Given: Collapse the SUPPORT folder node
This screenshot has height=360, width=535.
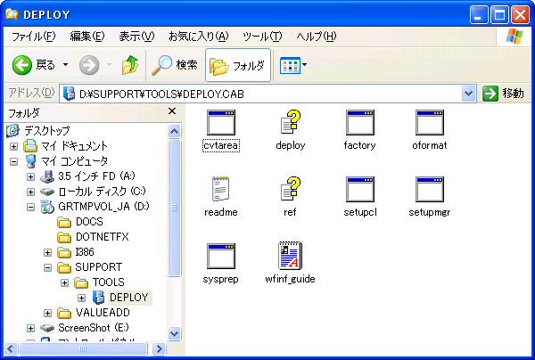Looking at the screenshot, I should (x=48, y=267).
